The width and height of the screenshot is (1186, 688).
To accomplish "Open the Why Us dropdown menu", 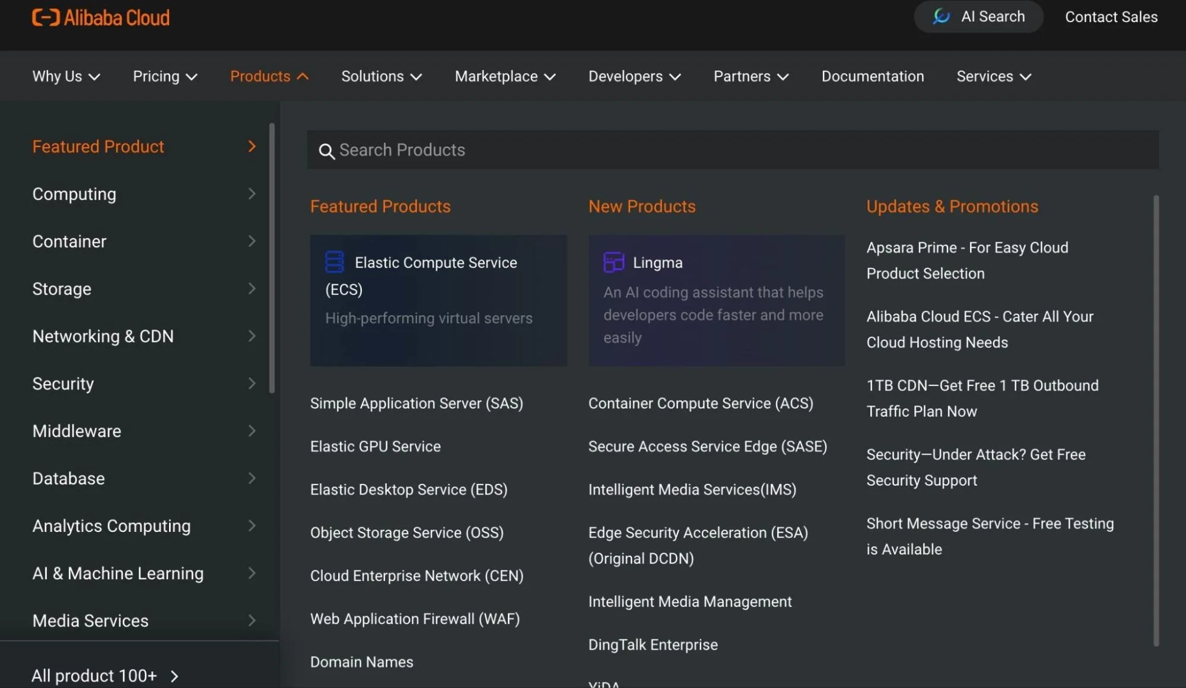I will point(66,76).
